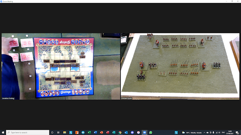The width and height of the screenshot is (241, 135).
Task: Minimize the Zoom Meeting window
Action: click(226, 1)
